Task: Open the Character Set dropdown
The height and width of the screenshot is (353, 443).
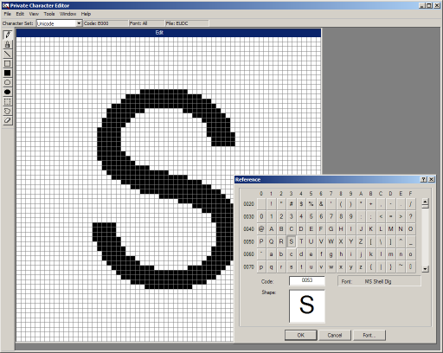Action: [x=79, y=23]
